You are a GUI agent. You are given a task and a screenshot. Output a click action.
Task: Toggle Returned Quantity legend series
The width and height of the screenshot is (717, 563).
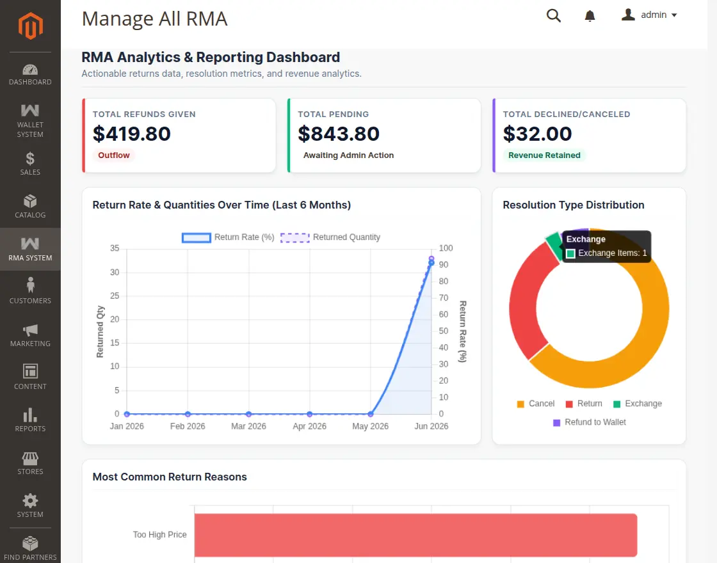coord(330,237)
